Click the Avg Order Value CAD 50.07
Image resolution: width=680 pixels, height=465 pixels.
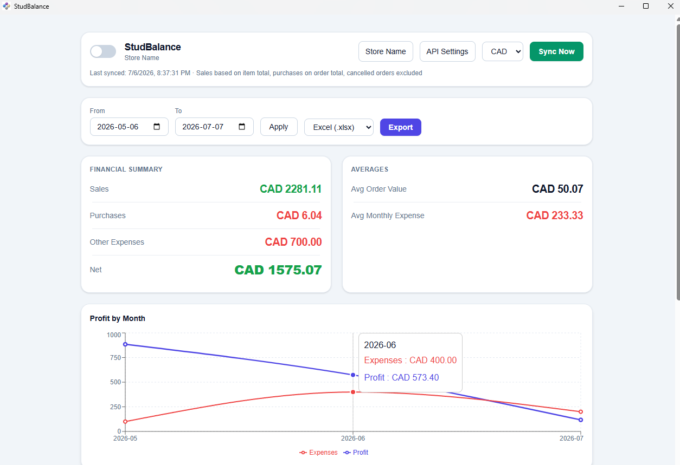point(557,189)
